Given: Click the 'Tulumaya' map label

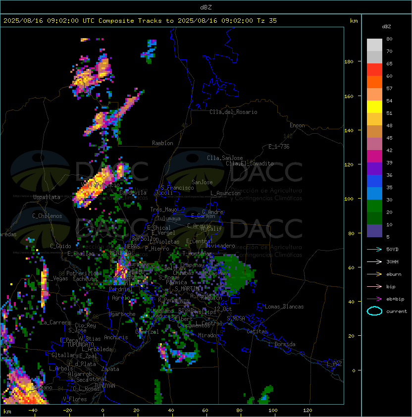Looking at the screenshot, I should coord(169,218).
